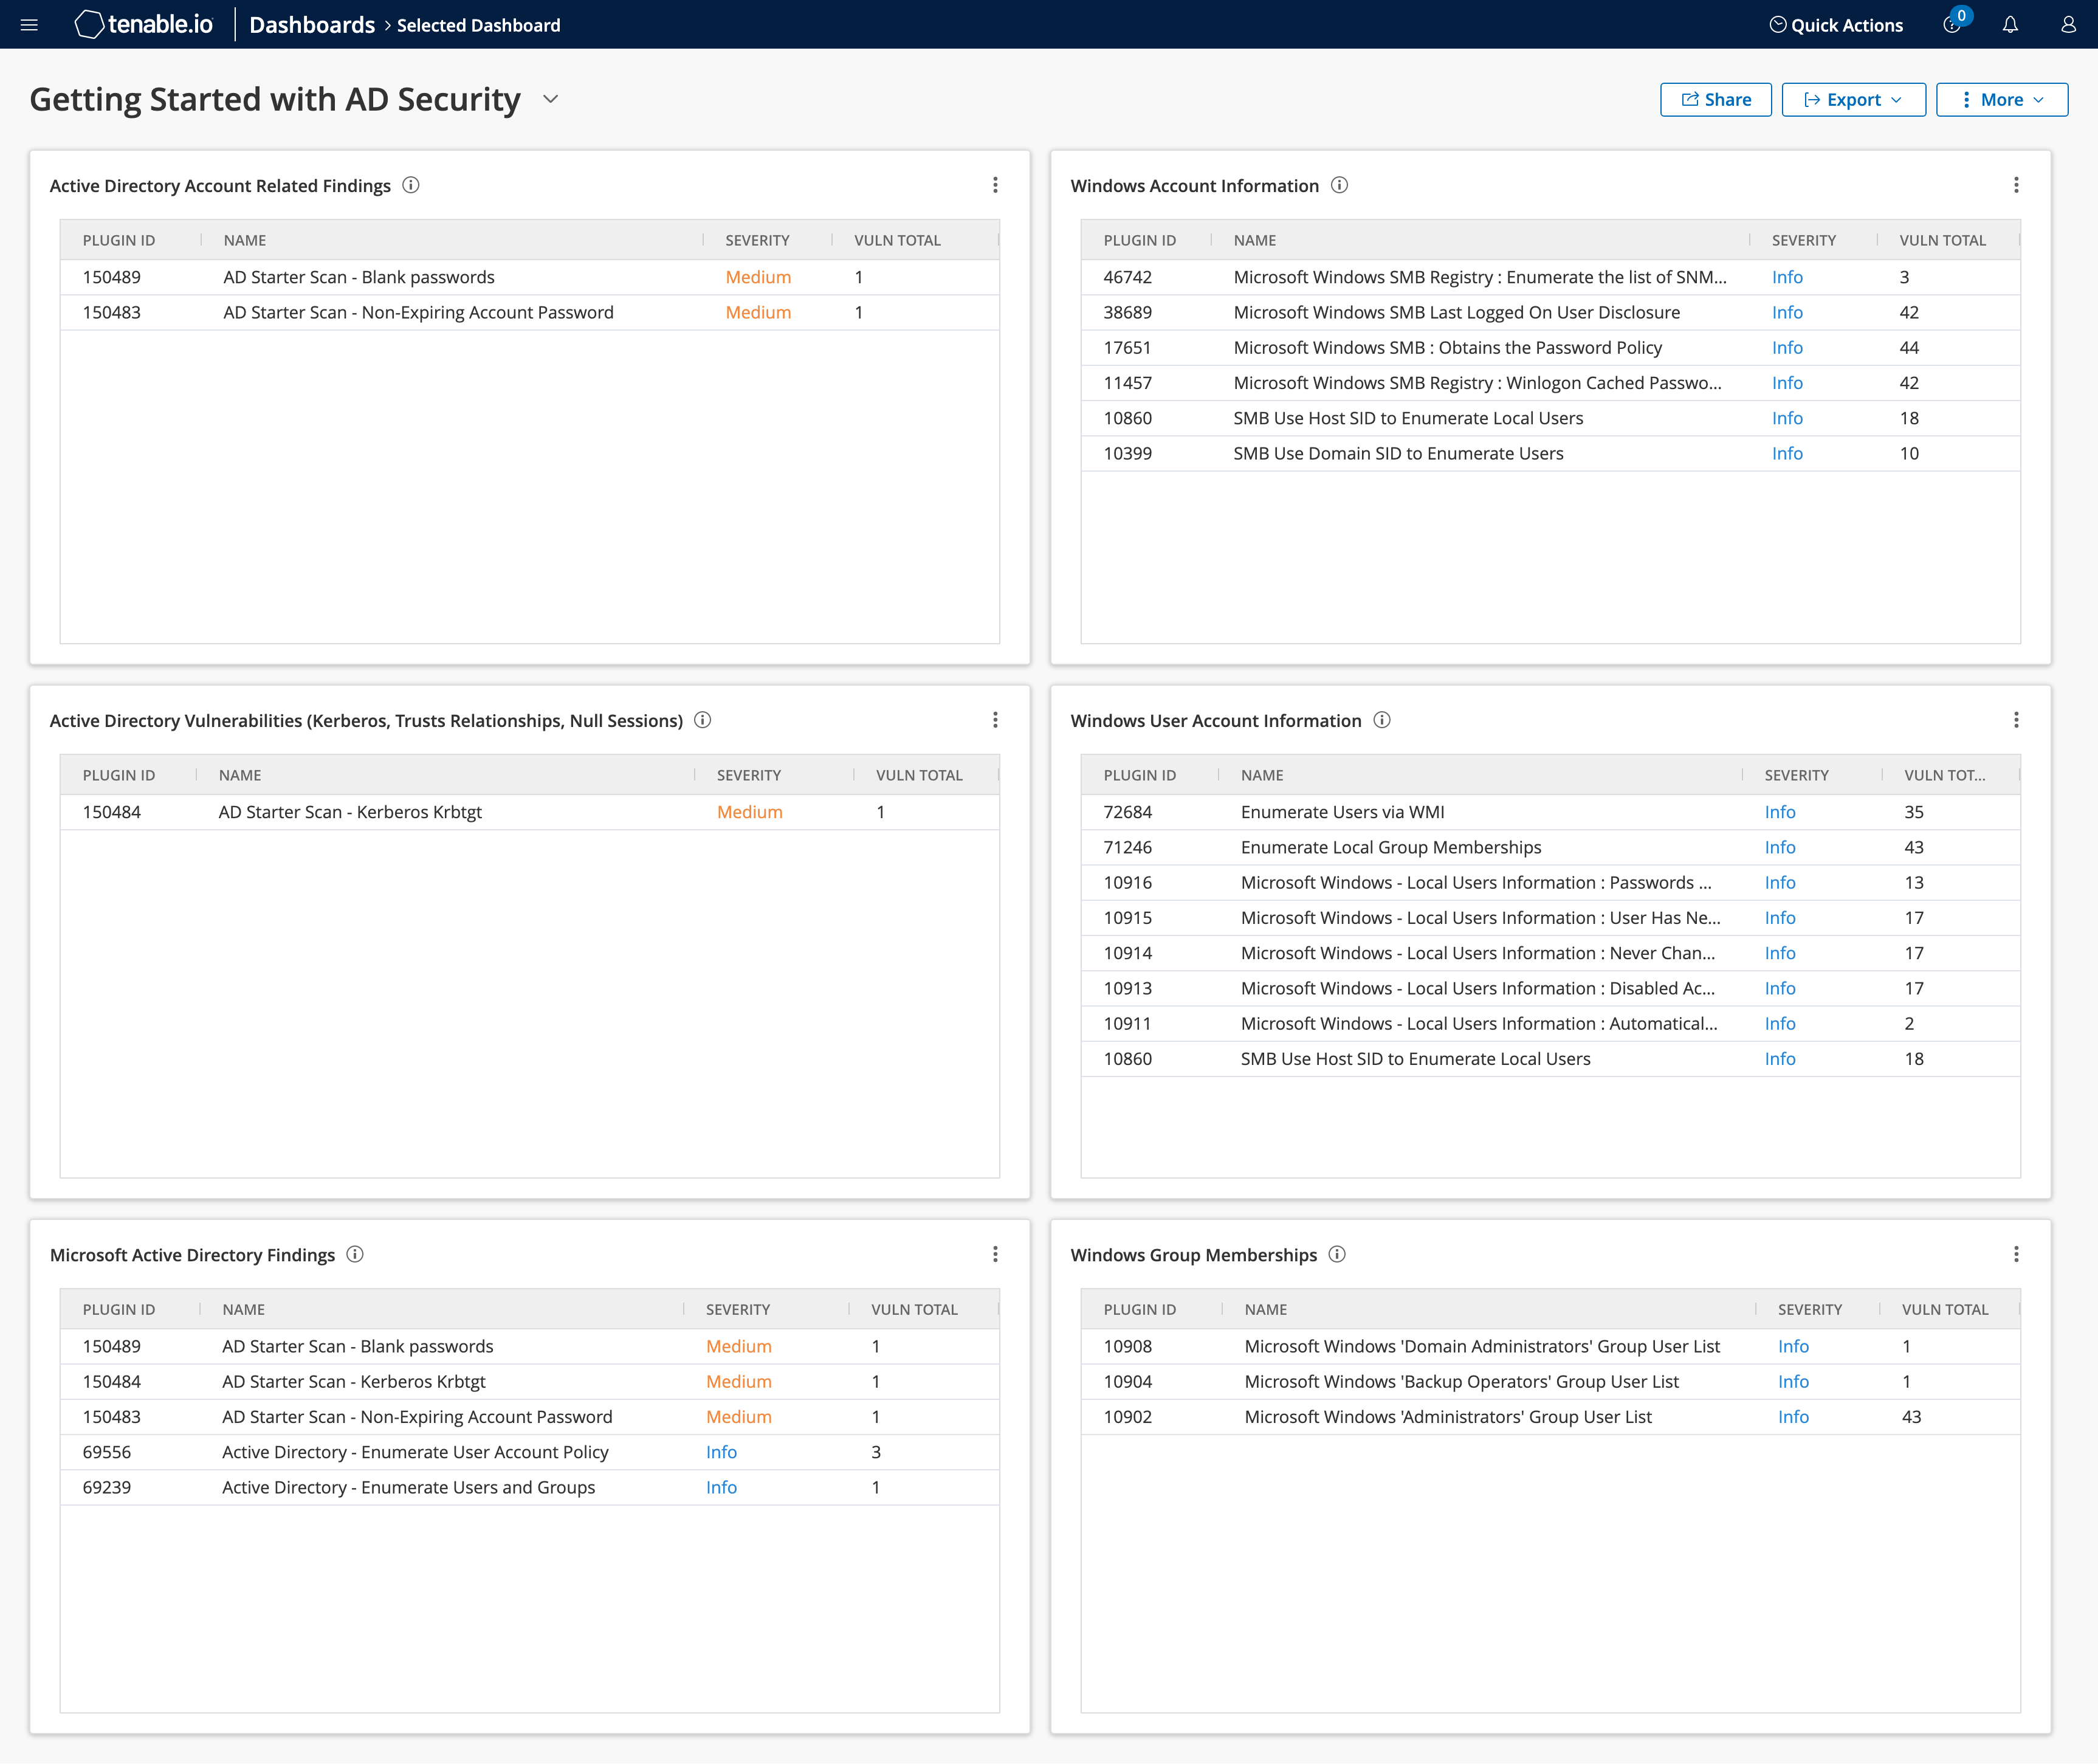Screen dimensions: 2098x1764
Task: Click Info severity for plugin 10904
Action: coord(1793,1381)
